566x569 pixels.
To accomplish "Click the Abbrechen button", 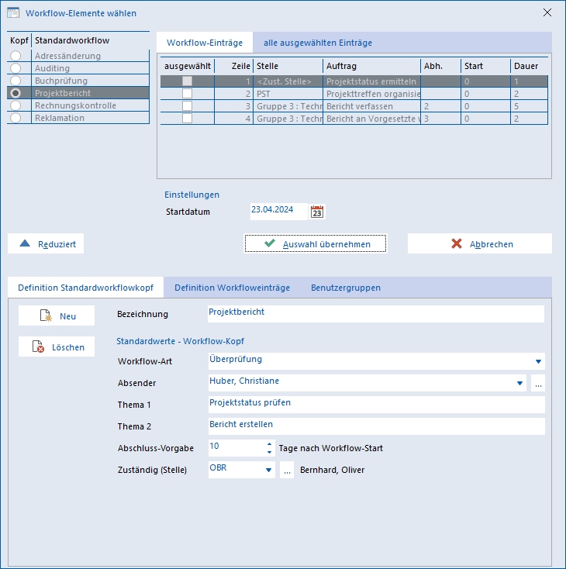I will [x=480, y=243].
